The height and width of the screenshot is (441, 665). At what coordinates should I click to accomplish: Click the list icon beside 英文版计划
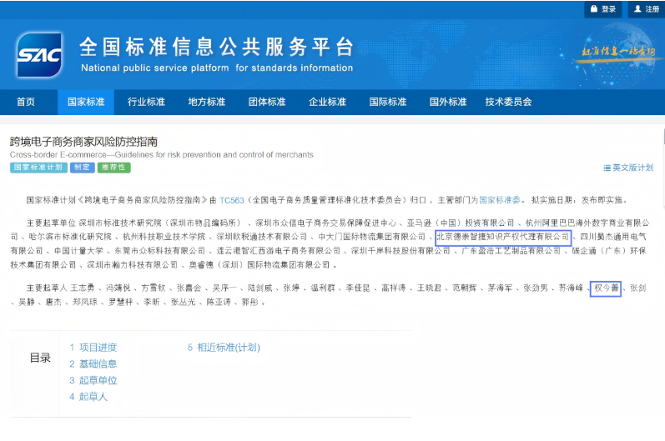pyautogui.click(x=607, y=168)
